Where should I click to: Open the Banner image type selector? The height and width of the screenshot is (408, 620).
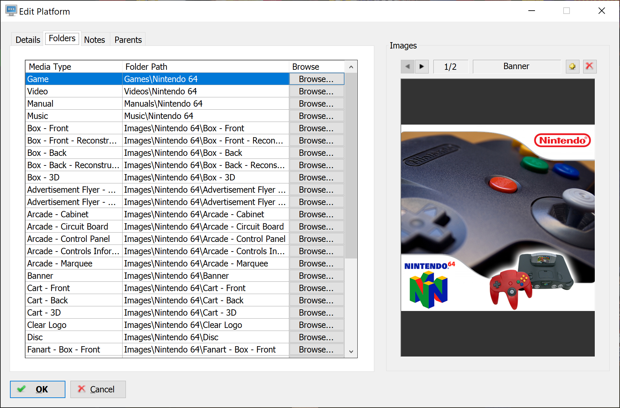[516, 66]
